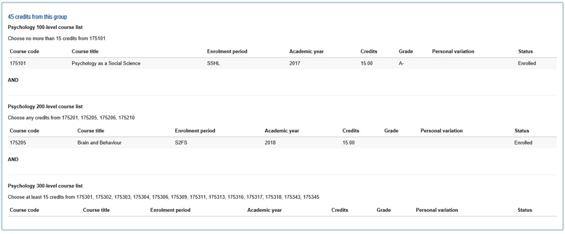Viewport: 565px width, 234px height.
Task: Select course code 175205 in the 200-level table
Action: click(17, 142)
